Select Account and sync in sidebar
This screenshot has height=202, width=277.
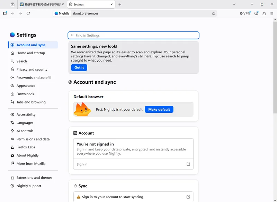[x=33, y=45]
